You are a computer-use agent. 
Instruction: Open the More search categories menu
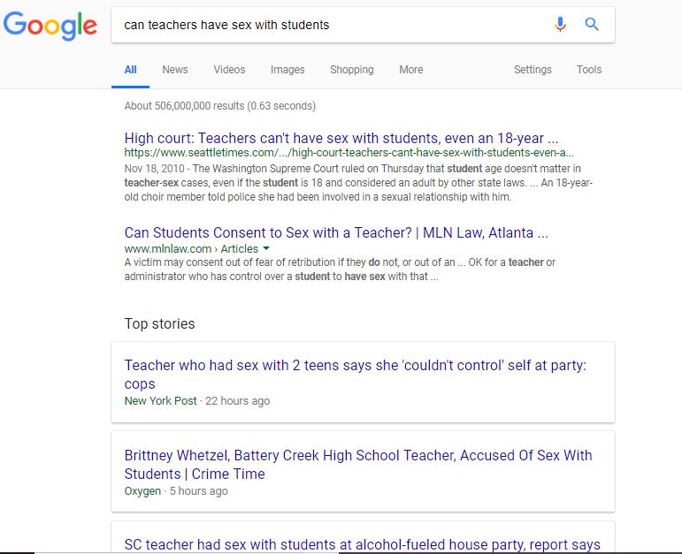tap(411, 70)
